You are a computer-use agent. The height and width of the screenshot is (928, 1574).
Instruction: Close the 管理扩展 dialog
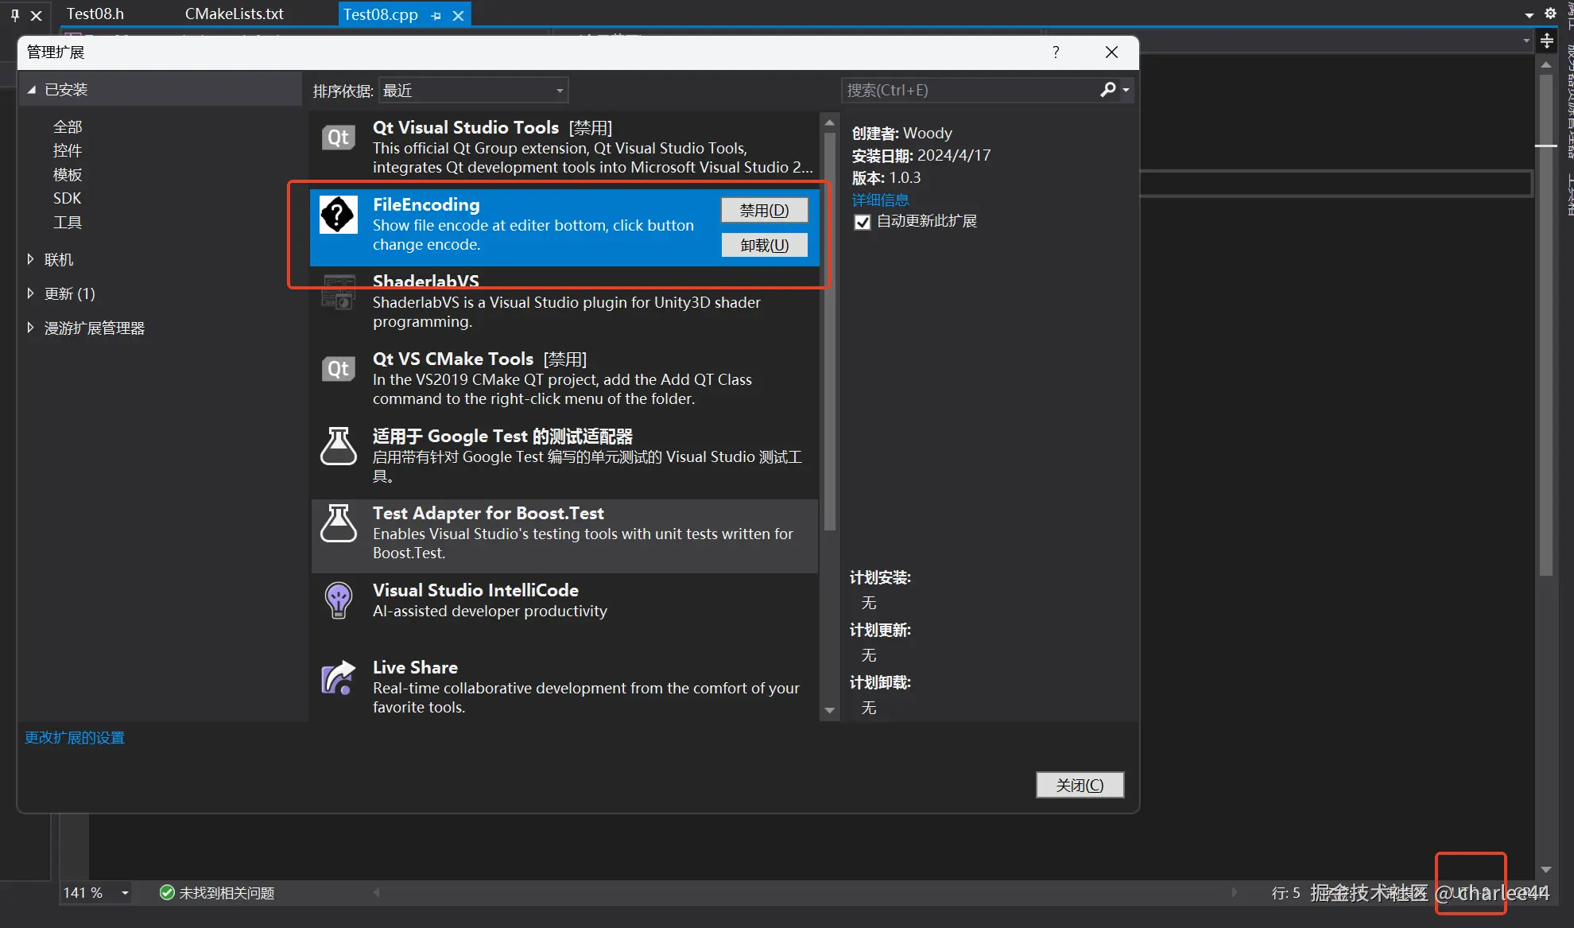1111,52
